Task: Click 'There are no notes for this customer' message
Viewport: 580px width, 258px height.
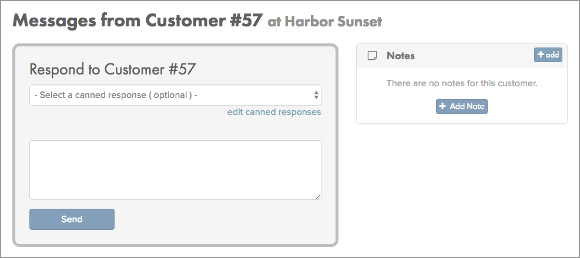Action: [462, 83]
